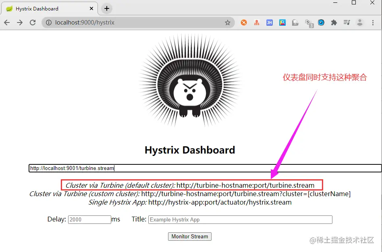The width and height of the screenshot is (382, 252).
Task: Open the blue circle lens extension
Action: (321, 23)
